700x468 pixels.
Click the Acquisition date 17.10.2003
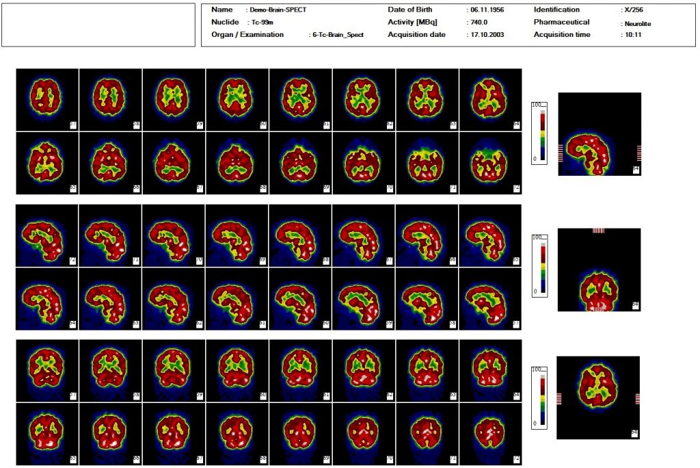(x=485, y=34)
